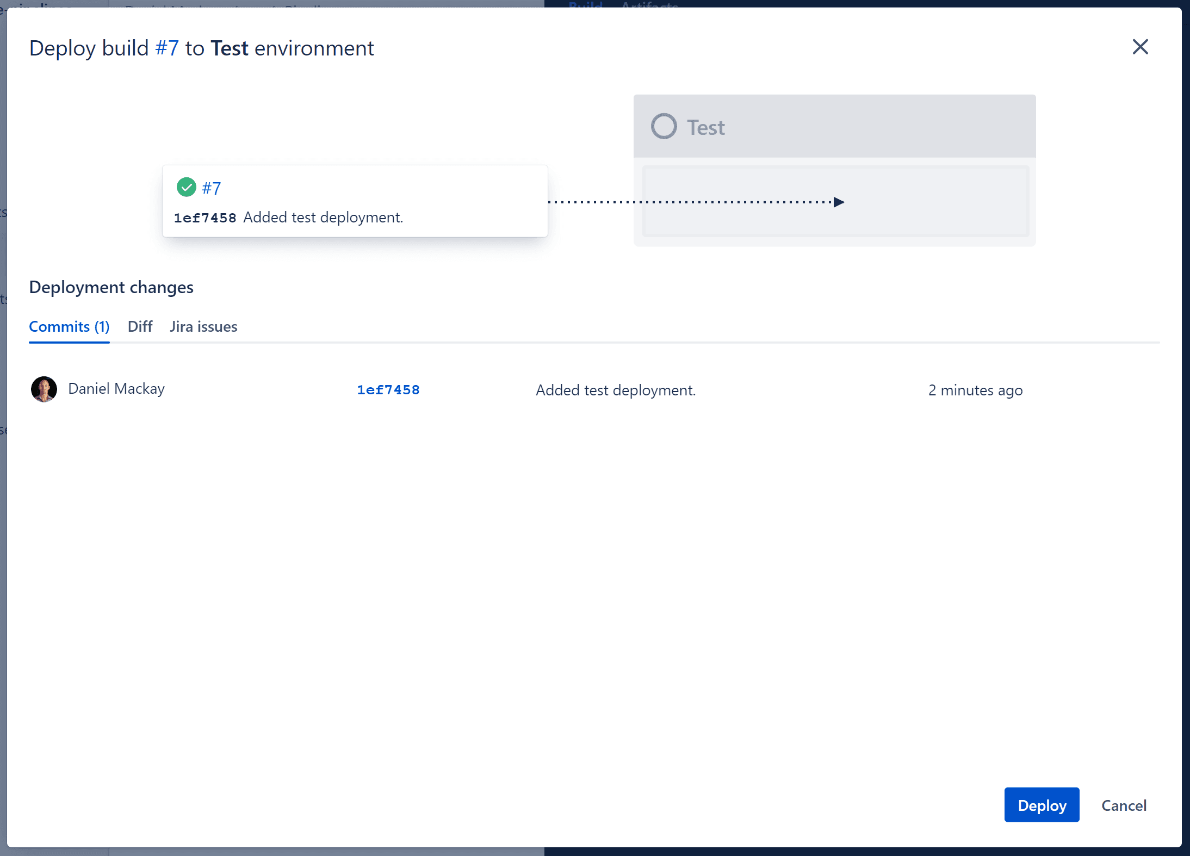Open build #7 link in dialog title
The height and width of the screenshot is (856, 1190).
pyautogui.click(x=167, y=48)
